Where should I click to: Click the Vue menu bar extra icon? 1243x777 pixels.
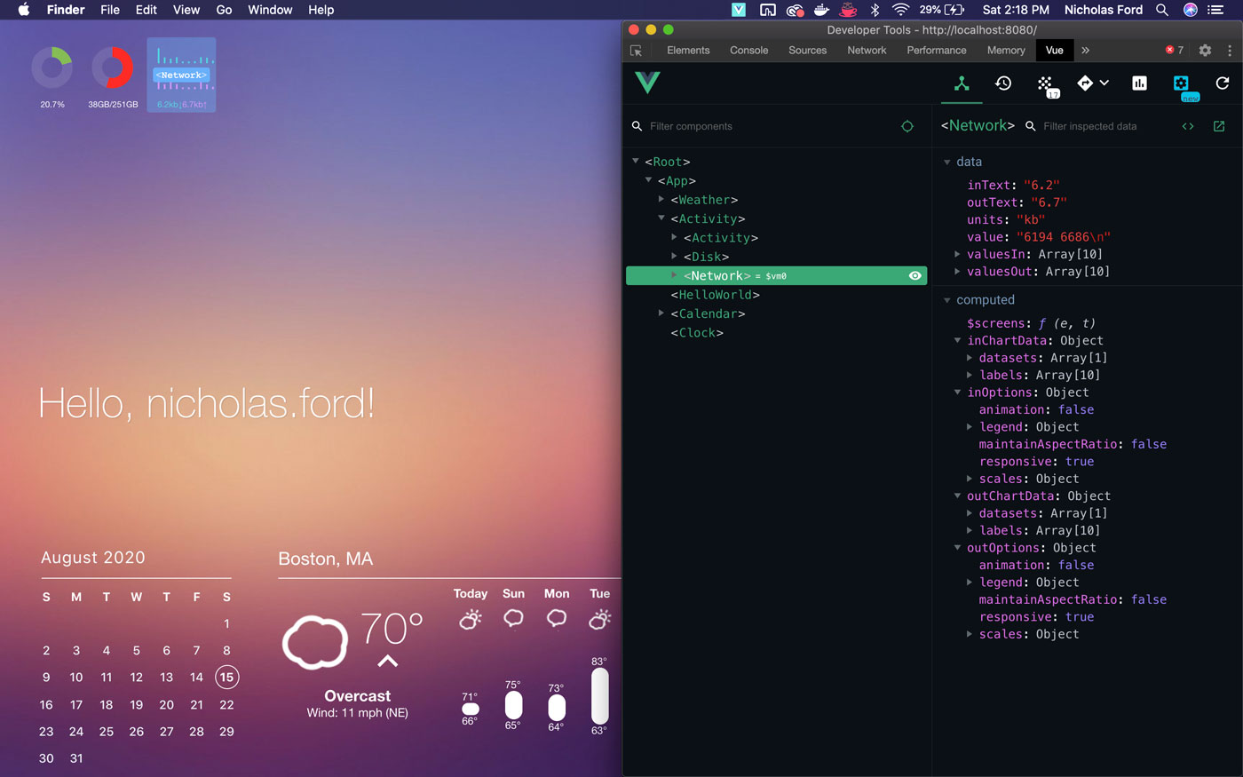pyautogui.click(x=739, y=10)
